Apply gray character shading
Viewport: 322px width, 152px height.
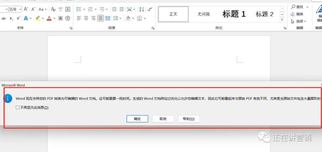tap(60, 18)
